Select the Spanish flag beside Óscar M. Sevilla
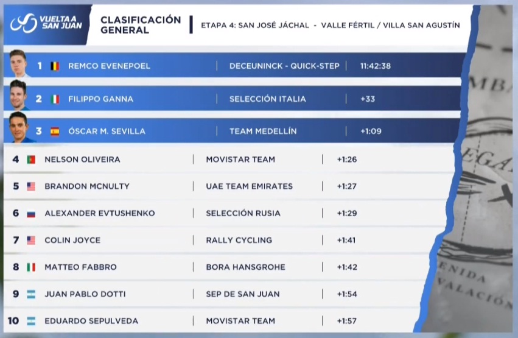Image resolution: width=518 pixels, height=338 pixels. pyautogui.click(x=55, y=131)
